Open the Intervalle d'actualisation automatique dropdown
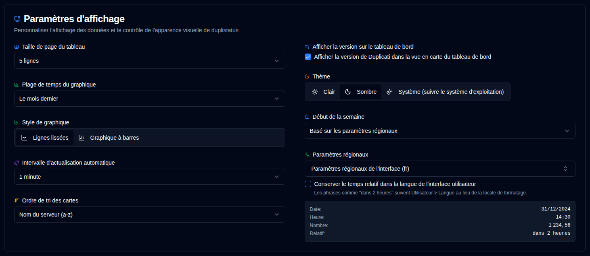 (x=150, y=177)
